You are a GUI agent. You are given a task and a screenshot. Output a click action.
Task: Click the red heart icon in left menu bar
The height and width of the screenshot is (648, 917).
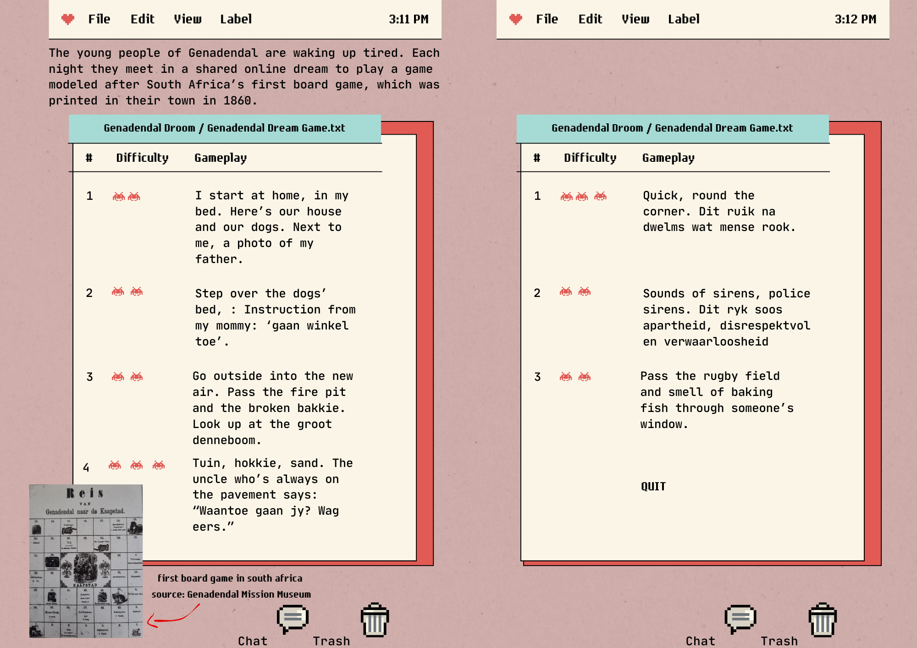click(68, 19)
